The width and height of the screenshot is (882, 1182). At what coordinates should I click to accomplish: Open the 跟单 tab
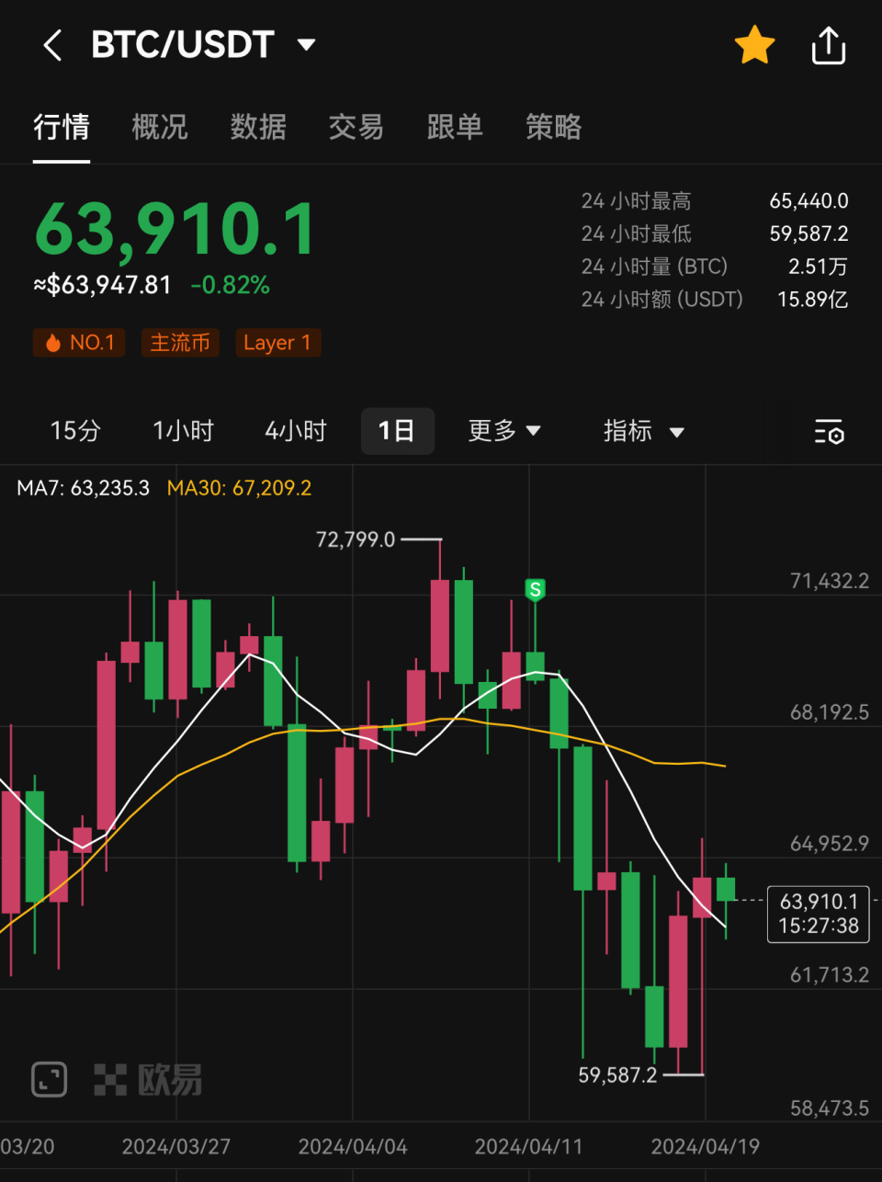[x=455, y=128]
